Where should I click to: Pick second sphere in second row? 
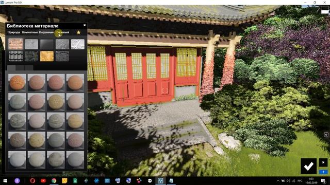(37, 102)
